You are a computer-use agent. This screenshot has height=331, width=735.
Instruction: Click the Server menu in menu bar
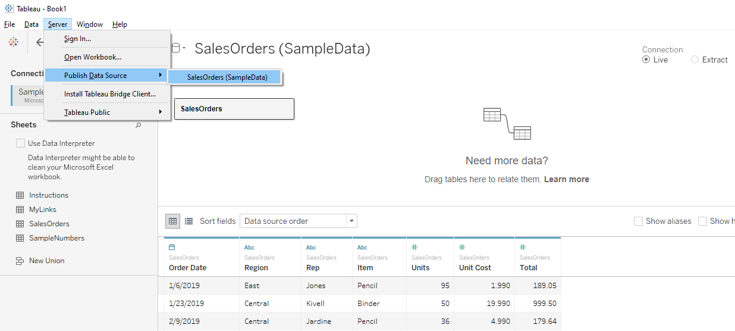pos(58,24)
